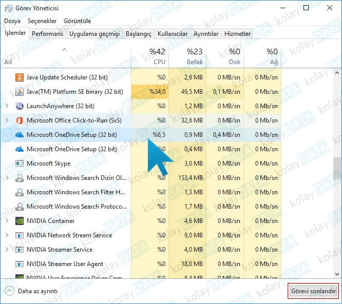Screen dimensions: 342x304
Task: Click the scrollbar up arrow
Action: 337,73
